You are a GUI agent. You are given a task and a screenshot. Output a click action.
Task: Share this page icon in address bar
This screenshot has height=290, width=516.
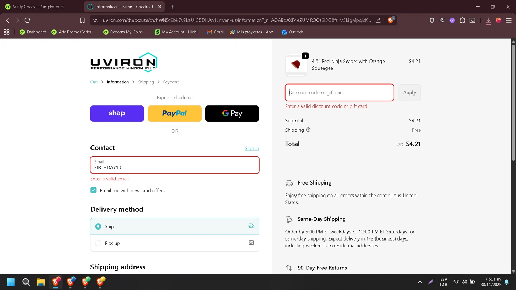378,20
